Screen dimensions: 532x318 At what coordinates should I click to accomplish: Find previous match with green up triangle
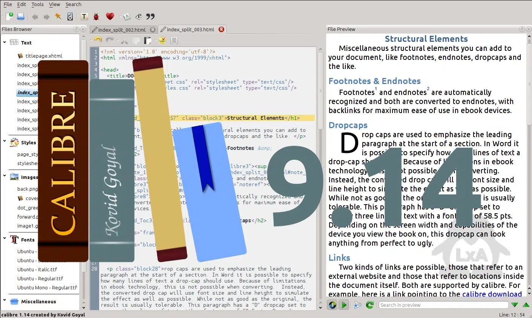click(526, 305)
